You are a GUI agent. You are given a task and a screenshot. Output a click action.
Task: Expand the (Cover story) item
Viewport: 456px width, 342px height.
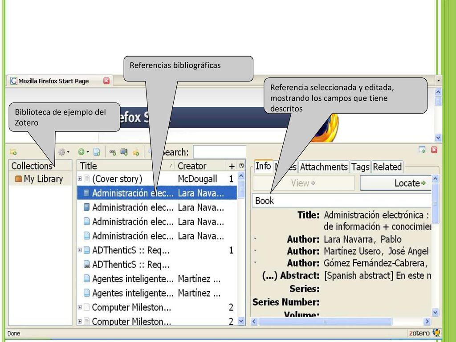click(x=80, y=179)
